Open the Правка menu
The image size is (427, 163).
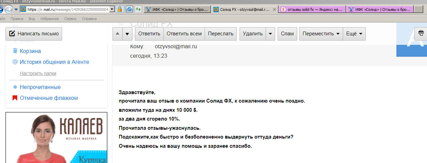pyautogui.click(x=17, y=19)
